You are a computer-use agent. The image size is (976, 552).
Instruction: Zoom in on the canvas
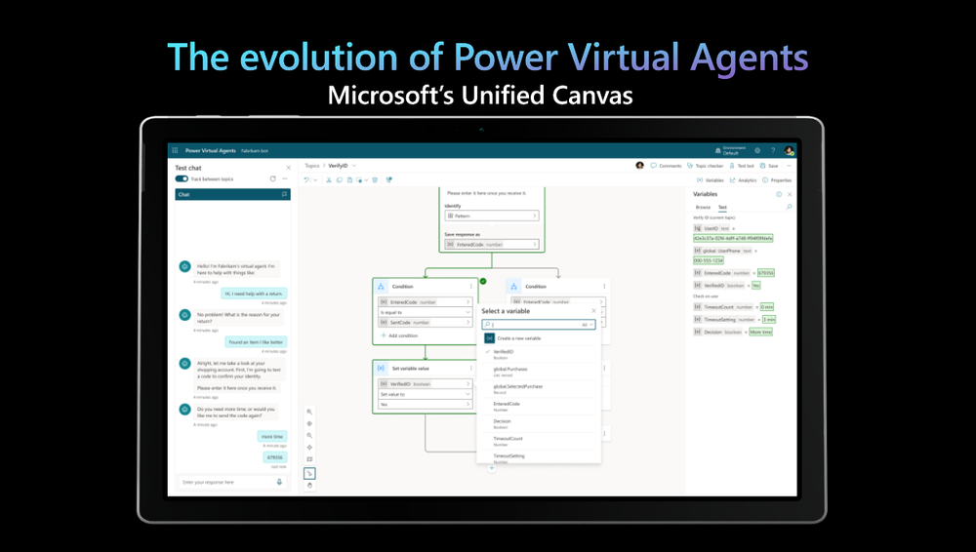click(309, 412)
